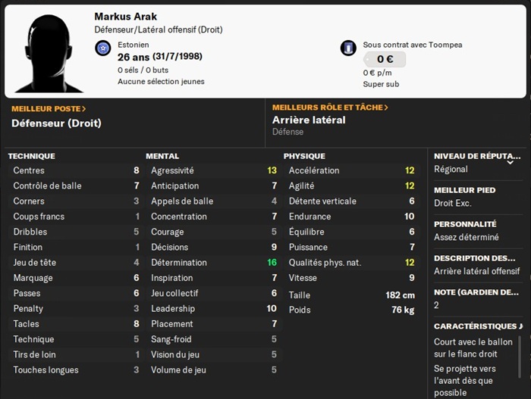Click the 0 € player value tag

[384, 59]
